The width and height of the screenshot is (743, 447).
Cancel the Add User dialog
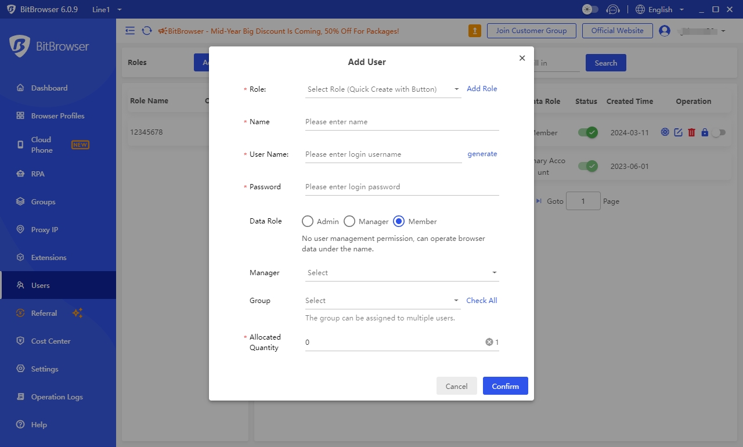coord(456,386)
